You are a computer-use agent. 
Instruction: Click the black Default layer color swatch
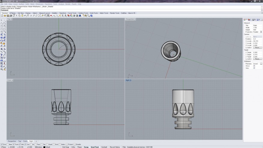[x=44, y=147]
